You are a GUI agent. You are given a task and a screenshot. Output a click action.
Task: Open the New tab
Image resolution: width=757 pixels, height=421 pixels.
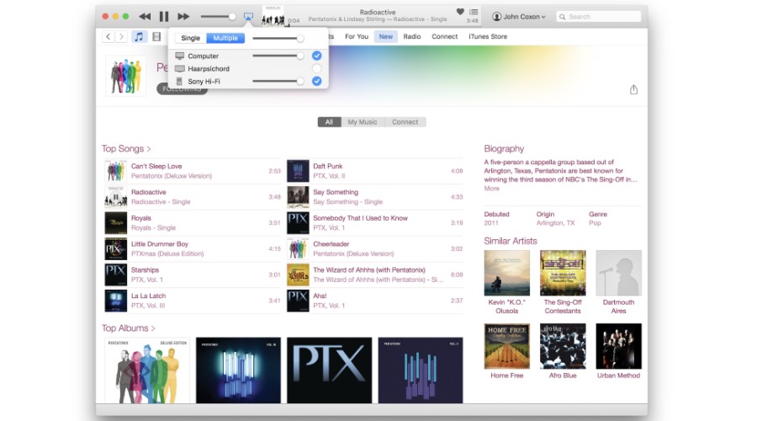click(x=386, y=36)
